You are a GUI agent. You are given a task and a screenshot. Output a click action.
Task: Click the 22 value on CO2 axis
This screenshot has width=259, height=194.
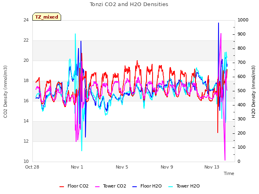click(x=26, y=40)
